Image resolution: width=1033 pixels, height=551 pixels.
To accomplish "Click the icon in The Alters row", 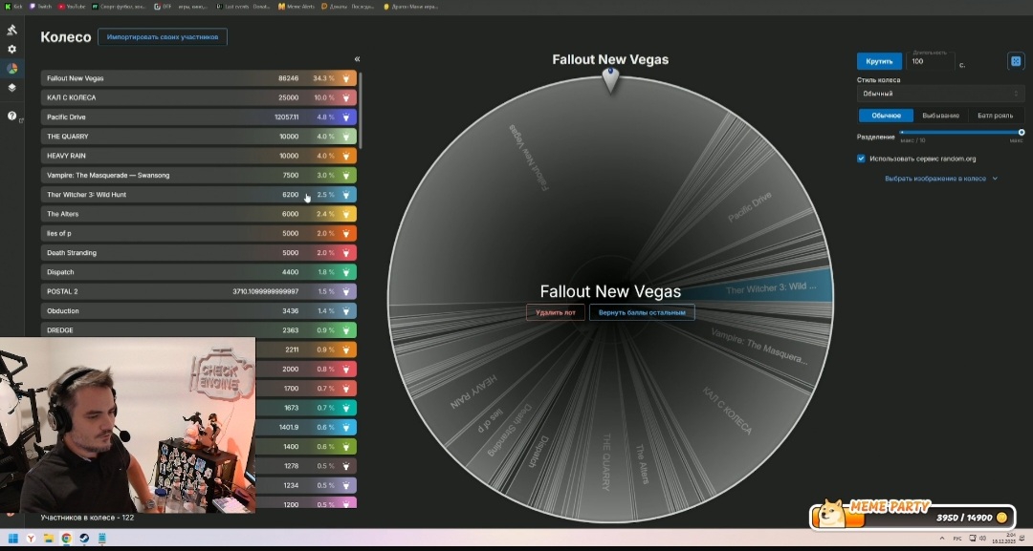I will click(x=346, y=214).
